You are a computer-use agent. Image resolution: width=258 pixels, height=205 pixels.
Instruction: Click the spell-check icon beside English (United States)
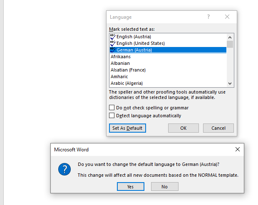[x=113, y=43]
